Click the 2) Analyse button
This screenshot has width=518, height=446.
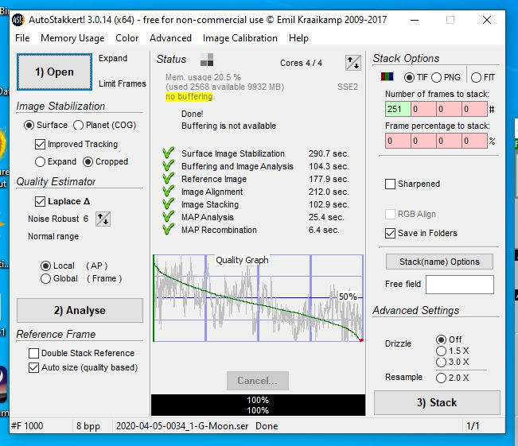click(x=80, y=310)
